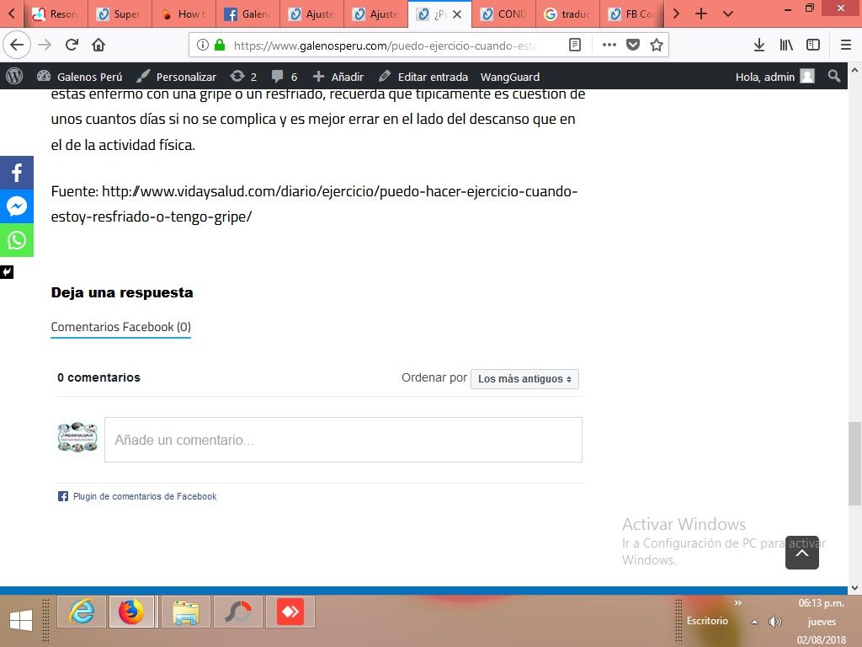Switch to the Super tab

119,14
